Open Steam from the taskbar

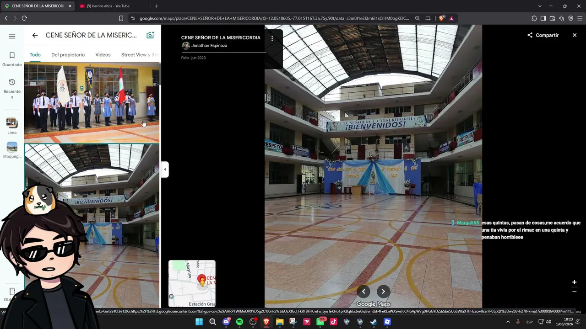coord(374,322)
